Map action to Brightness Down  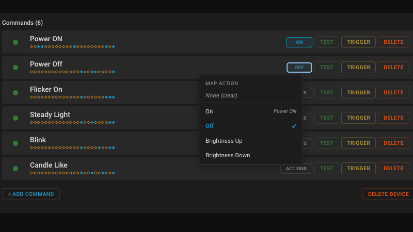point(251,155)
